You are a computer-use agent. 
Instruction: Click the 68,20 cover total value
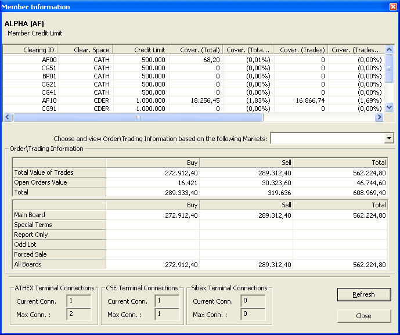211,60
